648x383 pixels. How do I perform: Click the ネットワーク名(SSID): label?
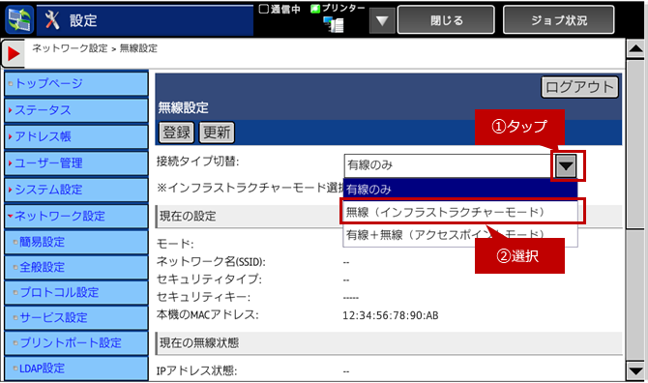pos(211,261)
